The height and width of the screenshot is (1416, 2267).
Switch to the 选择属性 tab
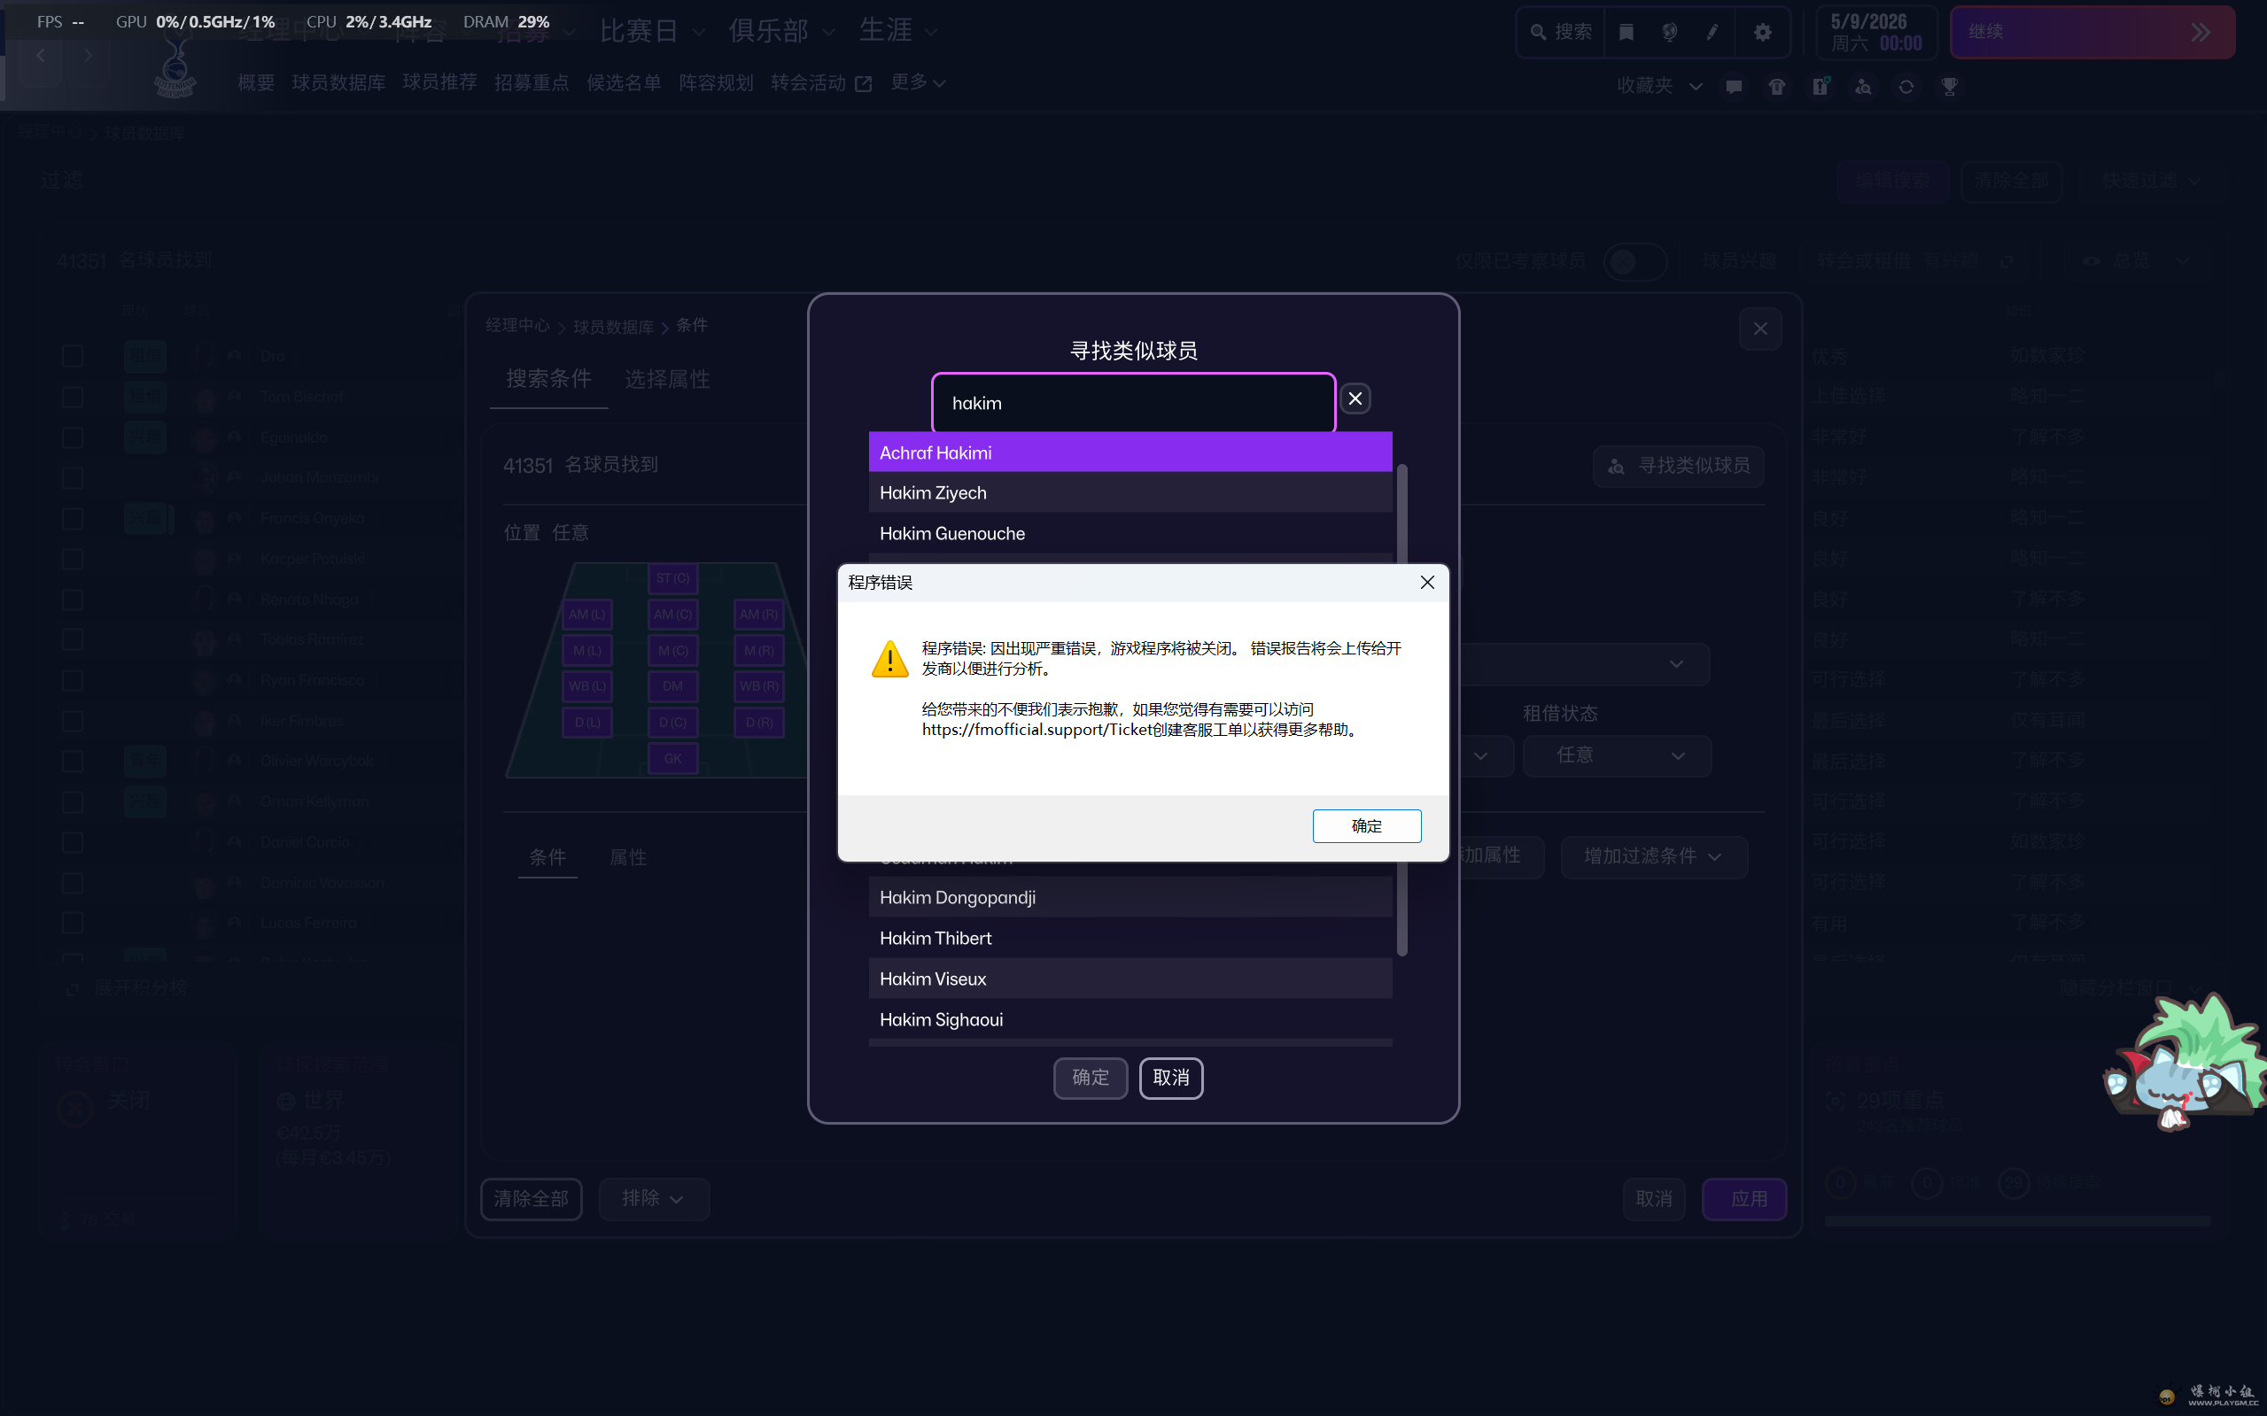[x=667, y=379]
